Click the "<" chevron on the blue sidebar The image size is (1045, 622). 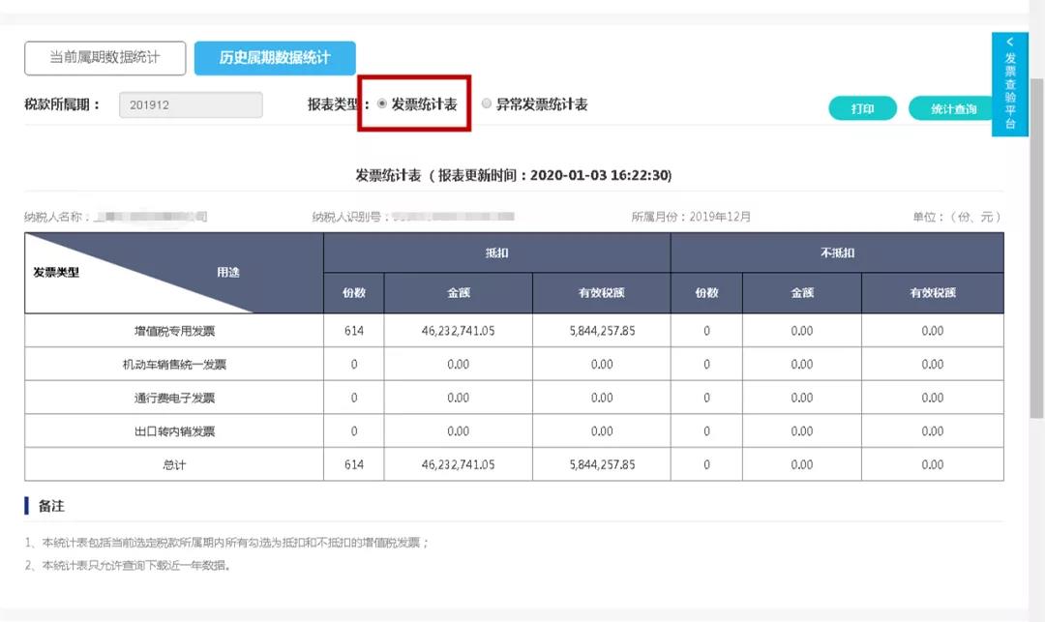(1010, 41)
